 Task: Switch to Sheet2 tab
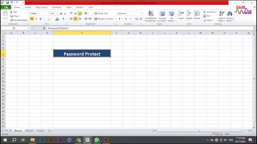click(29, 131)
